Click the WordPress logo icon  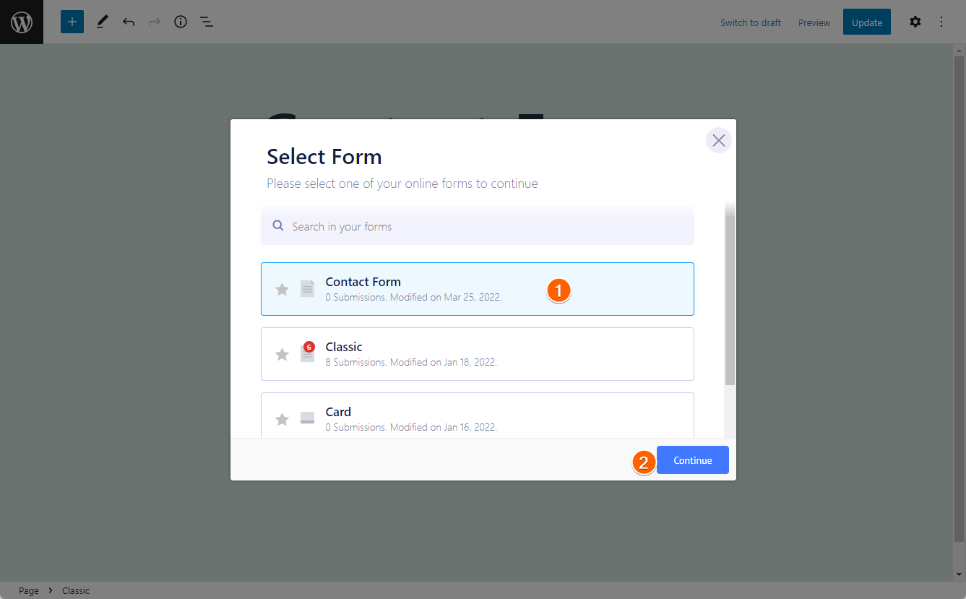click(22, 22)
